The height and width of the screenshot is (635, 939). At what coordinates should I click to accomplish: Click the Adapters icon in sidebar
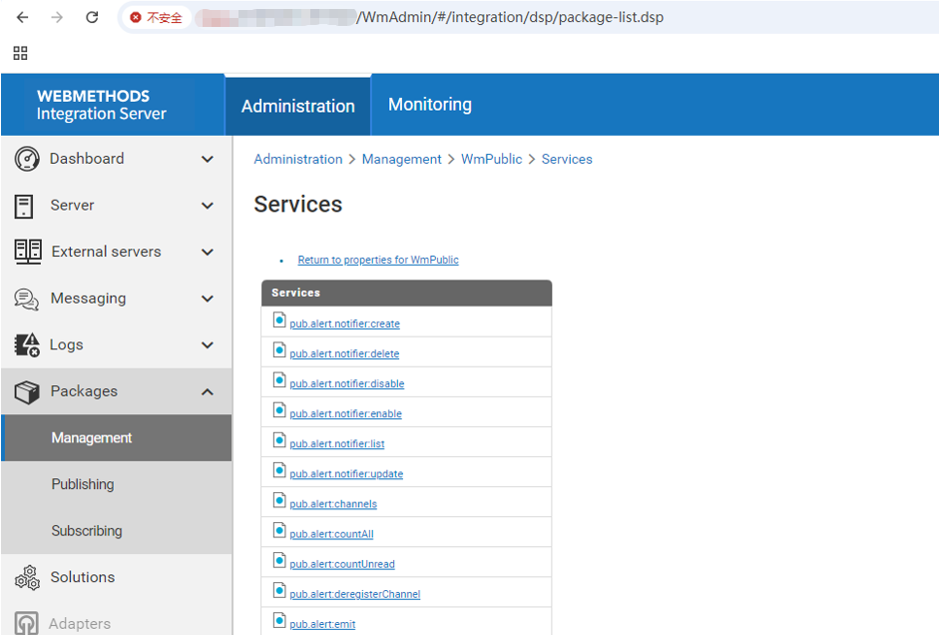point(26,623)
